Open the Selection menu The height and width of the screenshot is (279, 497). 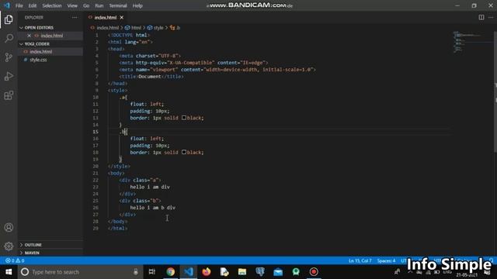(52, 5)
